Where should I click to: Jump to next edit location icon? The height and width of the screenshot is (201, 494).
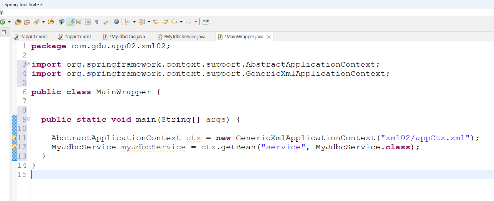tap(165, 22)
